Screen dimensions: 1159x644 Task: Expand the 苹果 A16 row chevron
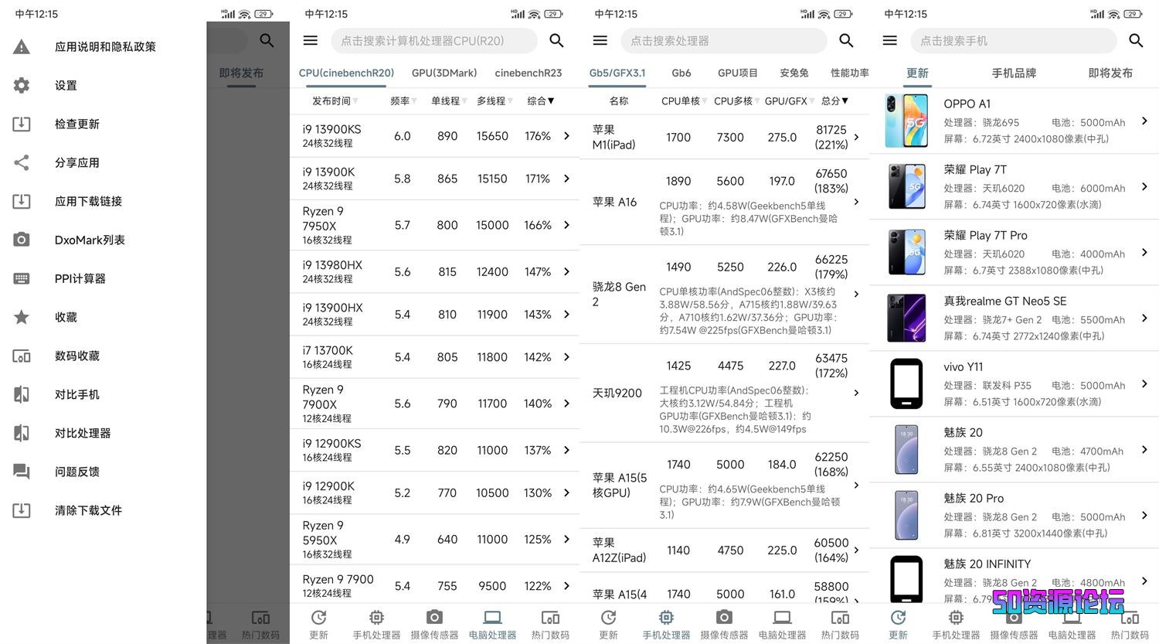(856, 202)
